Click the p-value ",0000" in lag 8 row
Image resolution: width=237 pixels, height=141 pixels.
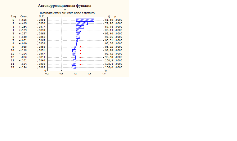coord(118,43)
